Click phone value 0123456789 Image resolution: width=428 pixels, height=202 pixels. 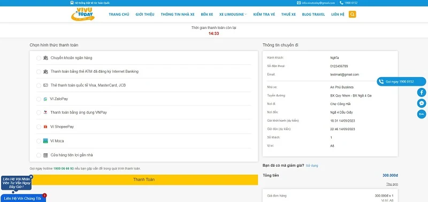point(339,66)
